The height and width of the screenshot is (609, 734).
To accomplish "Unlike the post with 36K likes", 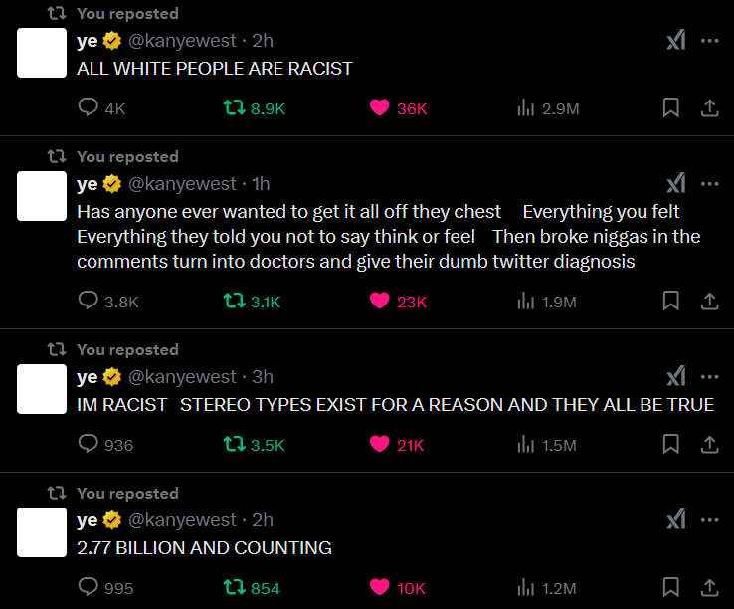I will (398, 108).
